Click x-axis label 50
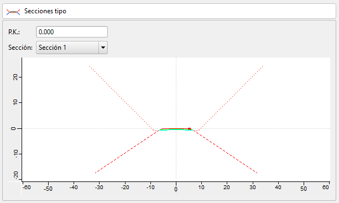 [304, 189]
